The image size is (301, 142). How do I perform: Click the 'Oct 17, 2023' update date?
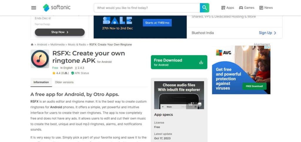(162, 138)
